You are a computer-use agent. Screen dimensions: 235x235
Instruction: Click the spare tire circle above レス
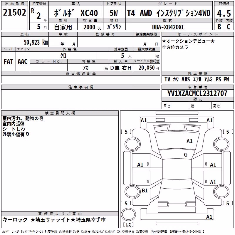[128, 214]
